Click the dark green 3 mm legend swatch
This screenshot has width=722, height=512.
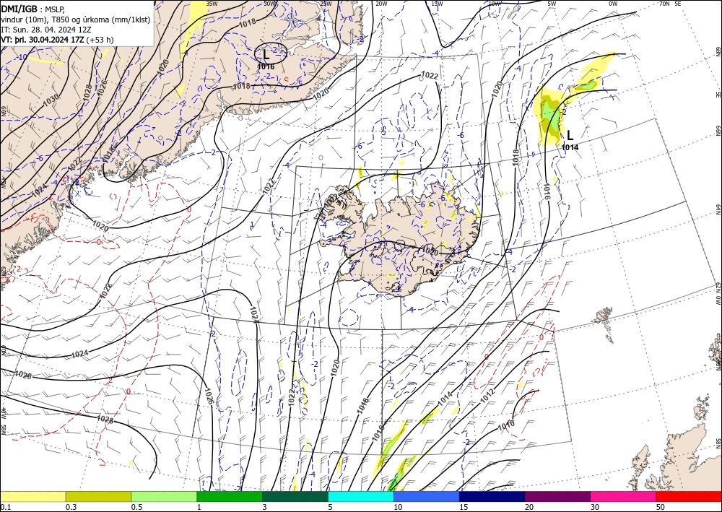click(295, 496)
